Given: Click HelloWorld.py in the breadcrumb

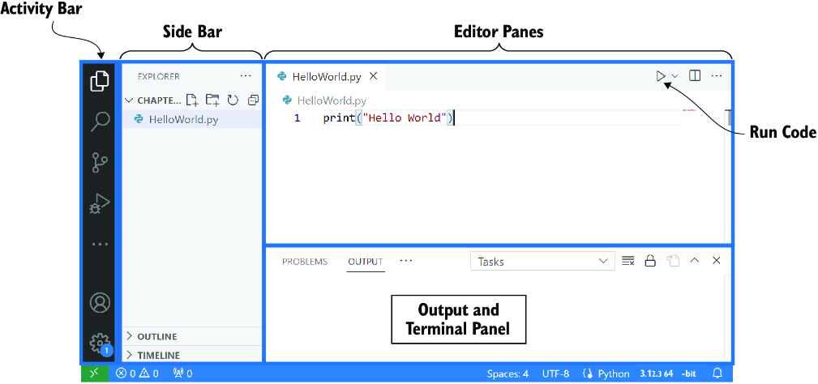Looking at the screenshot, I should coord(332,100).
